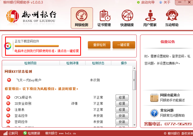
Task: Click the 网银功能简介 title text
Action: click(170, 95)
